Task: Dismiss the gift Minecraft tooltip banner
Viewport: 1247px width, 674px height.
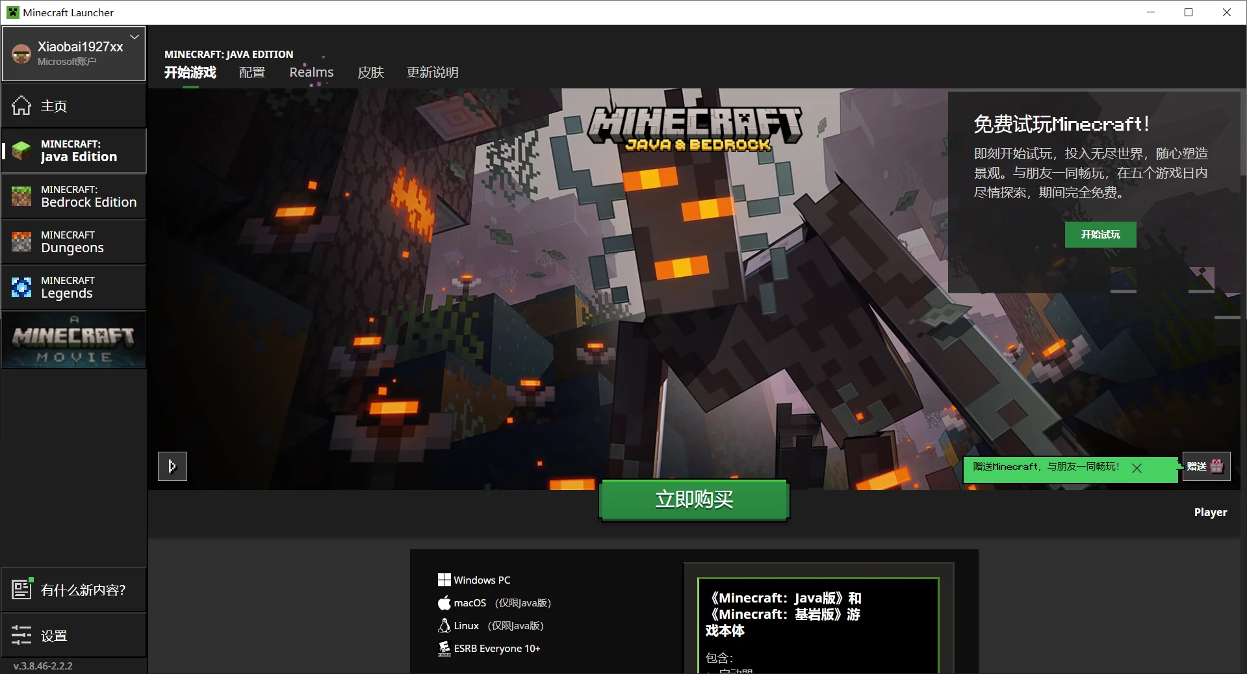Action: [1137, 468]
